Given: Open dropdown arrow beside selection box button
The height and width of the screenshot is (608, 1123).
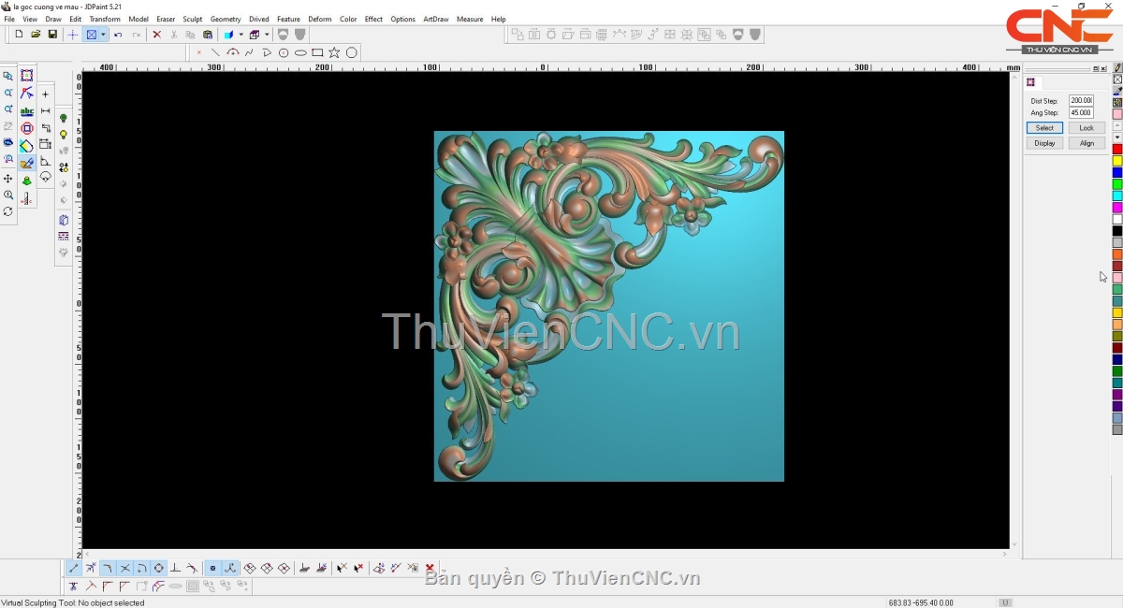Looking at the screenshot, I should 103,35.
